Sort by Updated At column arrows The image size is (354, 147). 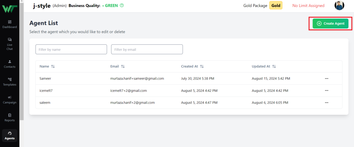274,66
